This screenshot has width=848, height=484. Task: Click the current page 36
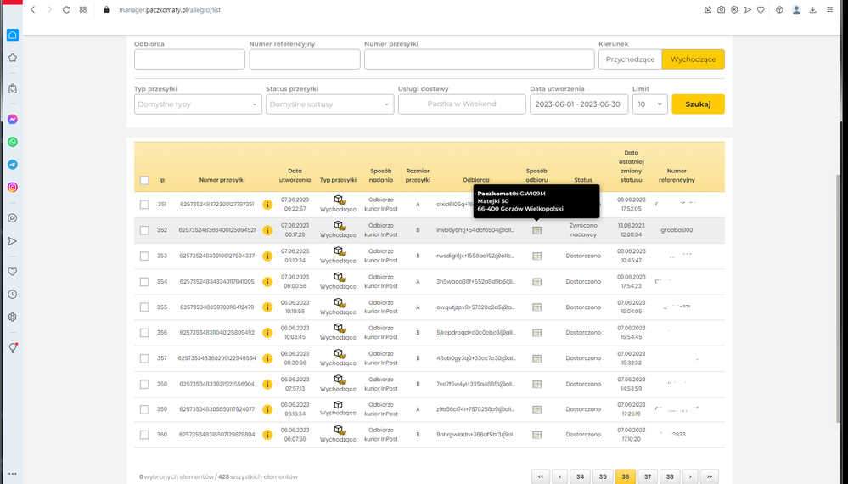[x=626, y=476]
